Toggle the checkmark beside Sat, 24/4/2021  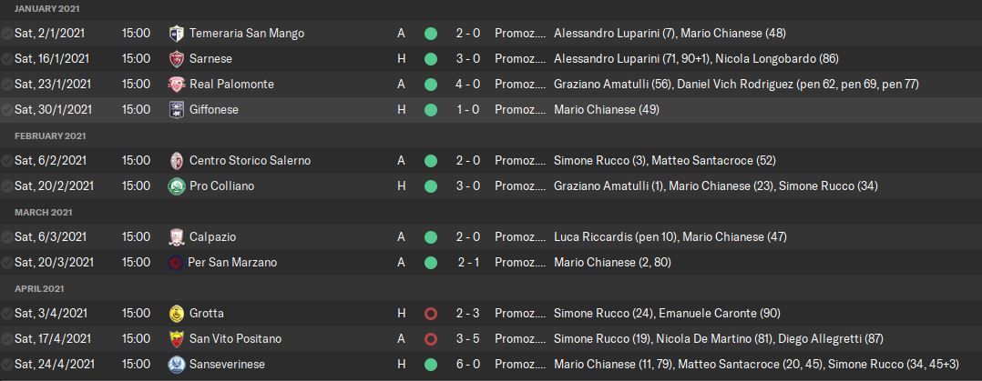point(7,364)
